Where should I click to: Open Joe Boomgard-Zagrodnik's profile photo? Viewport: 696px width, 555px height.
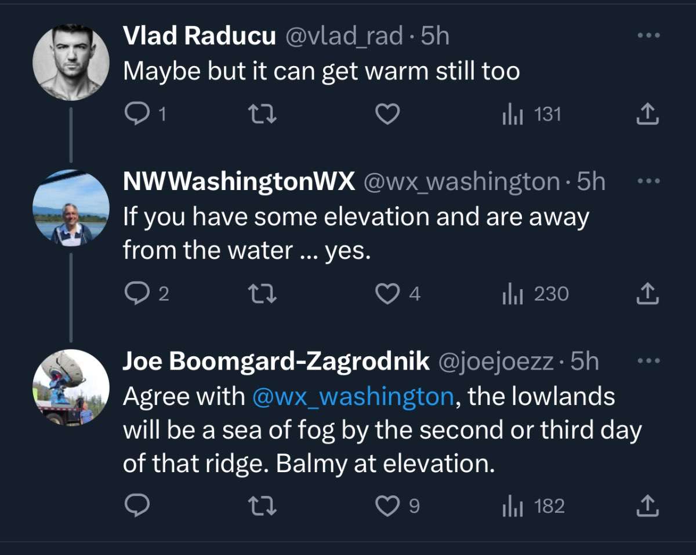pyautogui.click(x=71, y=388)
